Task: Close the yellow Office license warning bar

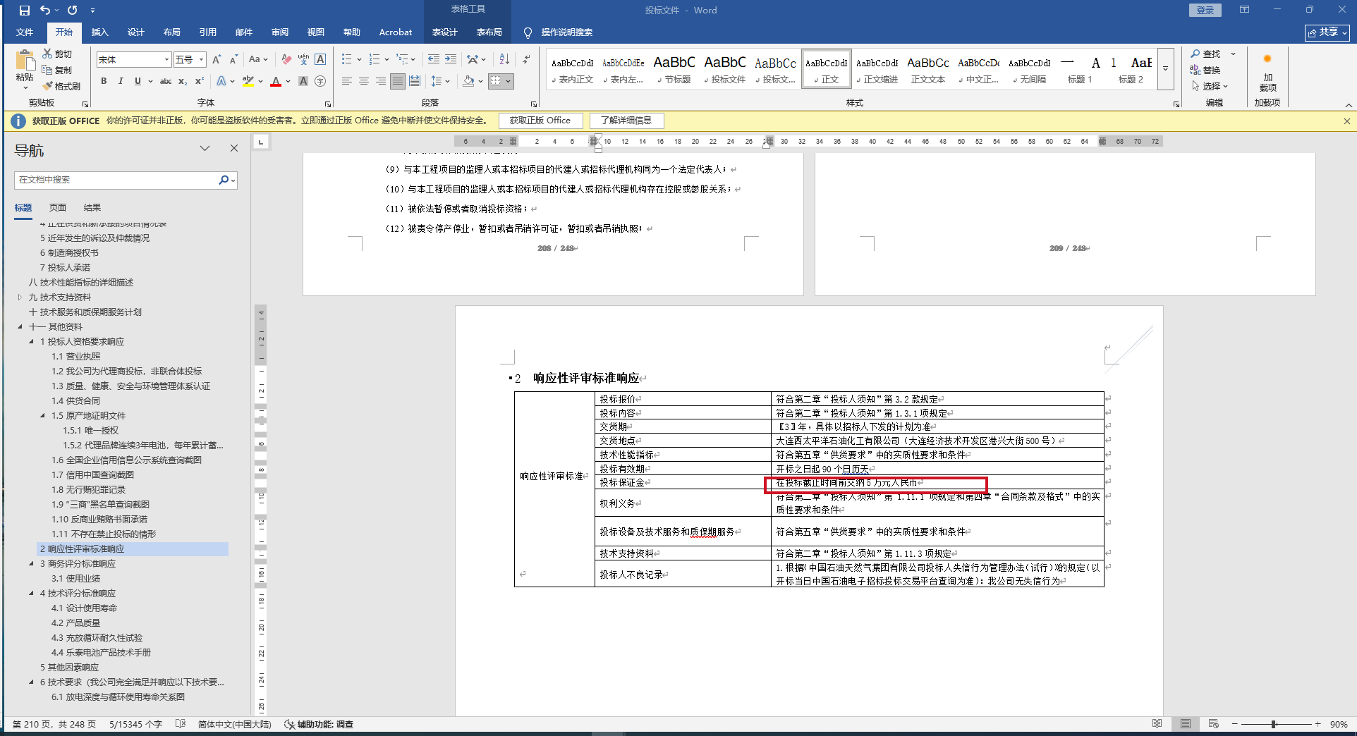Action: [1346, 121]
